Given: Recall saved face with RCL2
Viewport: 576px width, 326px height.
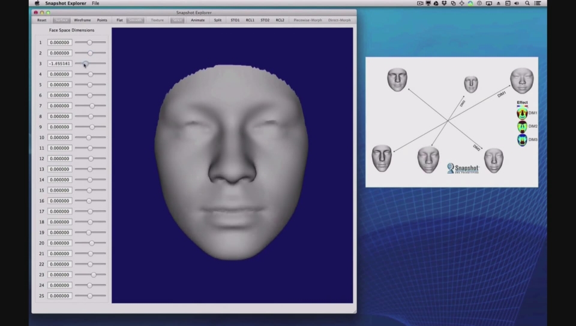Looking at the screenshot, I should coord(280,20).
